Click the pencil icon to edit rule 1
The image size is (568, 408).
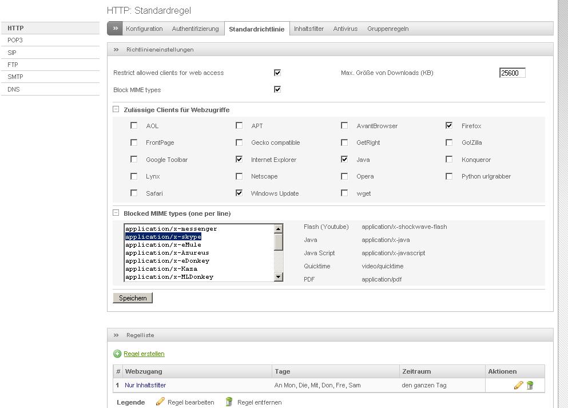coord(518,385)
